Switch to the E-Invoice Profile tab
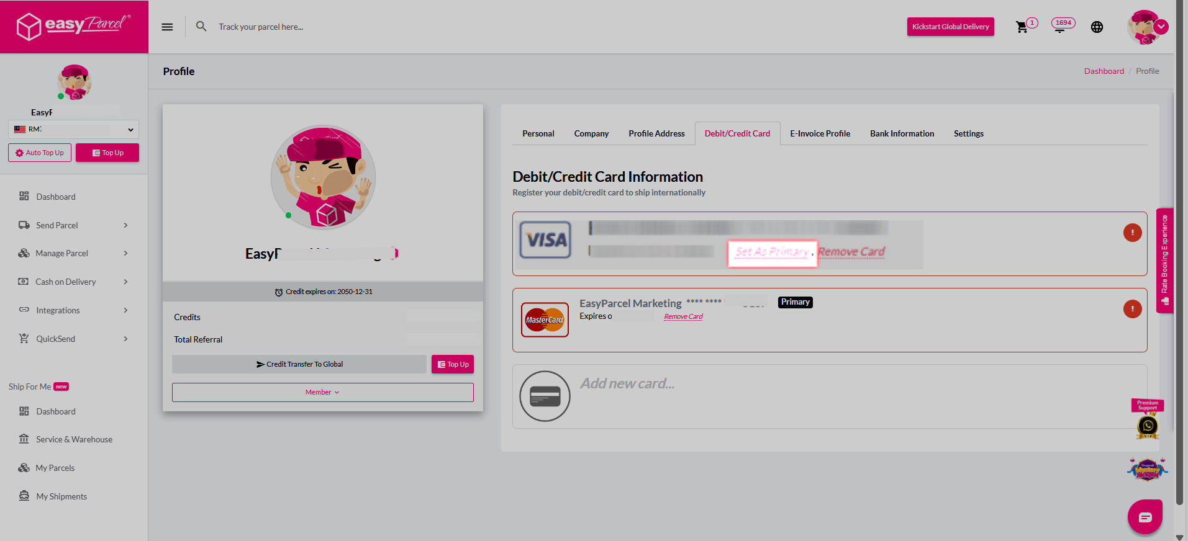1188x541 pixels. (x=820, y=133)
